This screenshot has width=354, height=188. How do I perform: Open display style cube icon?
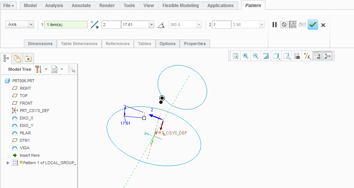(276, 56)
